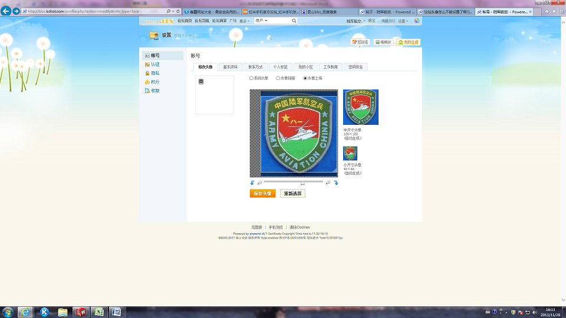566x318 pixels.
Task: Rotate the avatar right with the blue arrow
Action: (336, 183)
